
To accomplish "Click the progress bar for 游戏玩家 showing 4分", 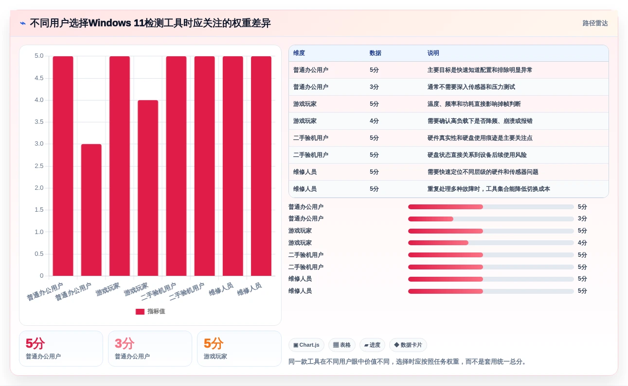I will coord(491,243).
